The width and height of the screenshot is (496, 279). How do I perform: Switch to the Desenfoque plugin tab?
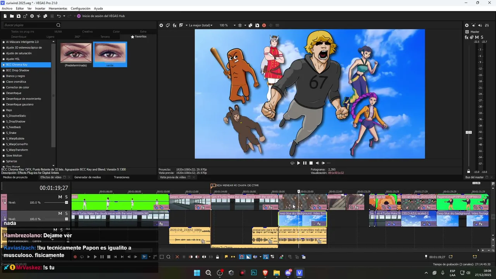tap(19, 37)
